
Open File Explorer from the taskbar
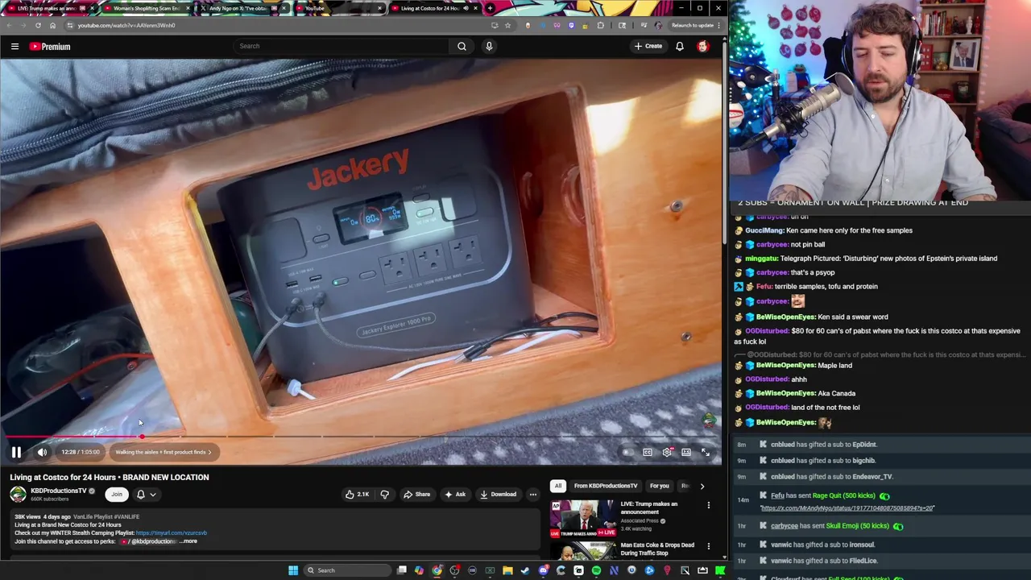pos(507,570)
